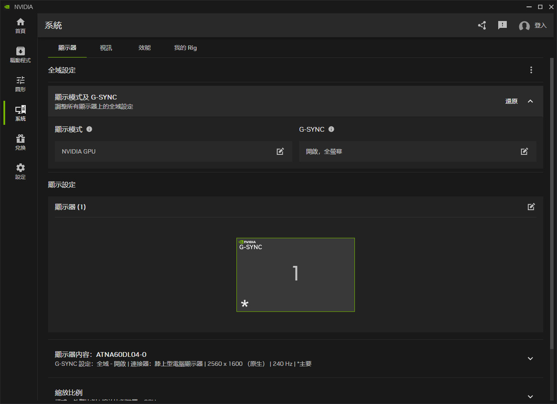557x404 pixels.
Task: Open the feedback notification icon
Action: (x=503, y=25)
